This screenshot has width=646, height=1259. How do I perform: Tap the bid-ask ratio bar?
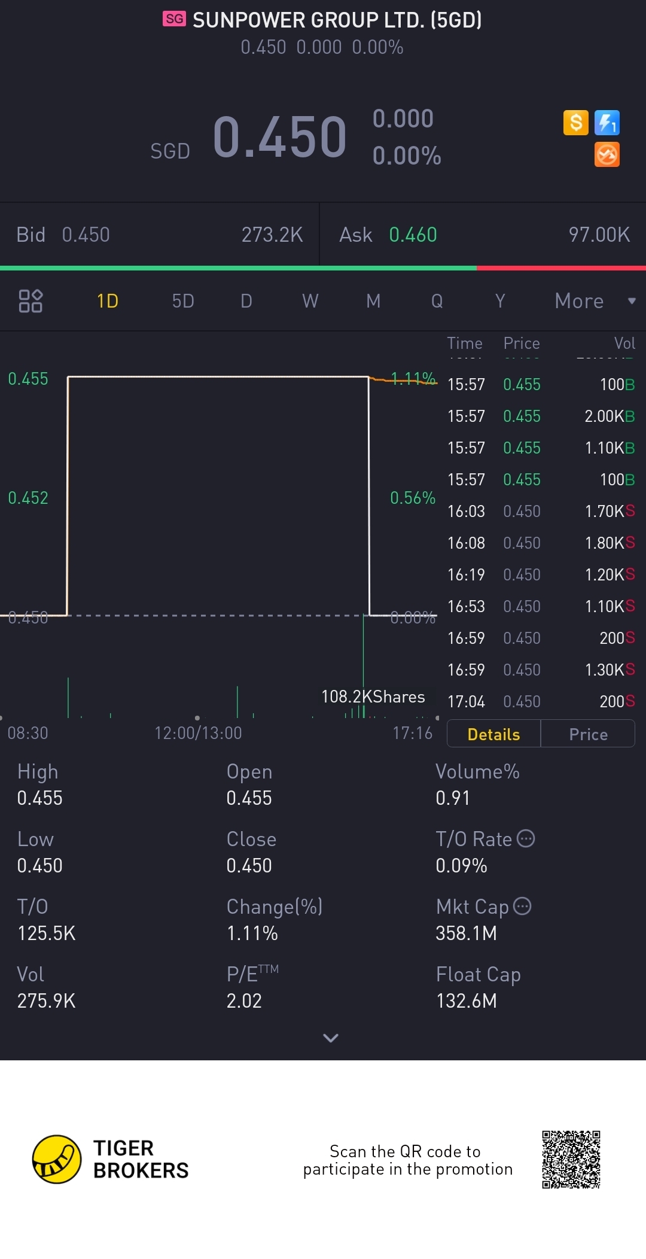point(323,268)
